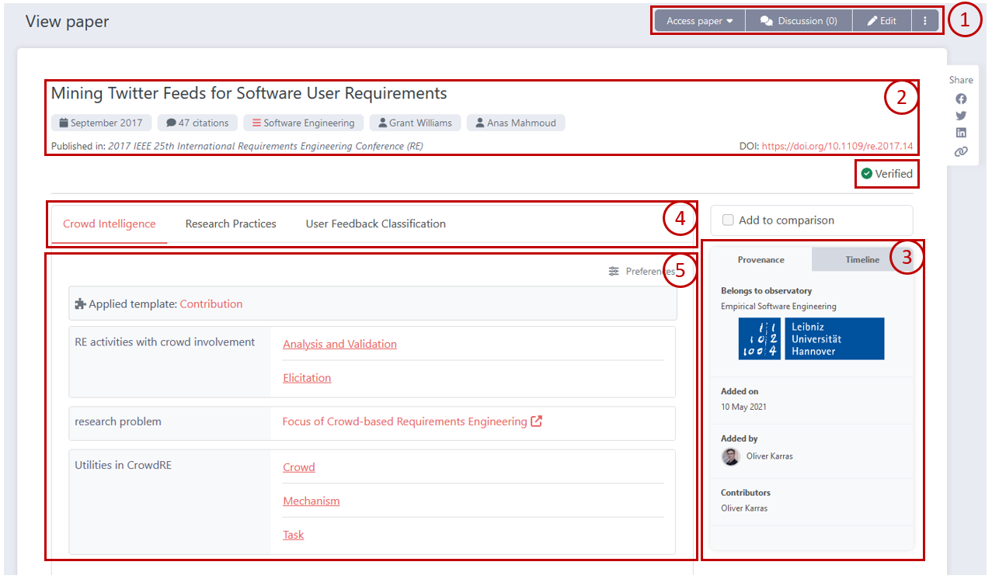Expand the Access paper dropdown
Viewport: 992px width, 579px height.
(x=699, y=21)
